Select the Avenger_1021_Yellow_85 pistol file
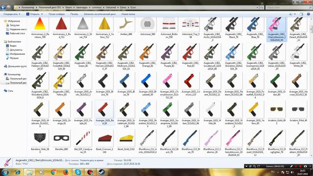The image size is (313, 176). coord(255,113)
